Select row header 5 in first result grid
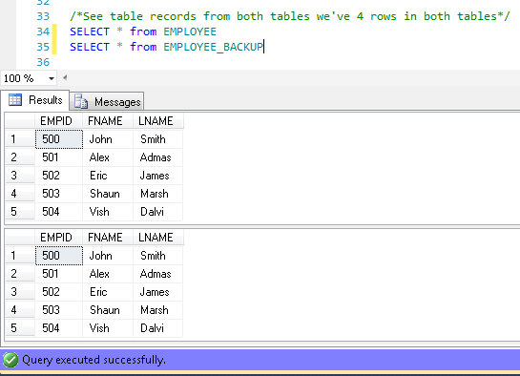 [20, 212]
